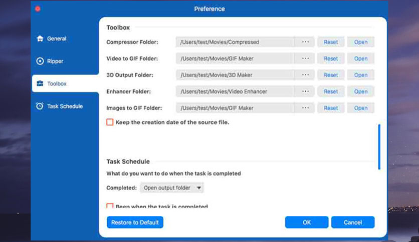The width and height of the screenshot is (419, 242).
Task: Click the blue vertical scrollbar thumb
Action: (379, 147)
